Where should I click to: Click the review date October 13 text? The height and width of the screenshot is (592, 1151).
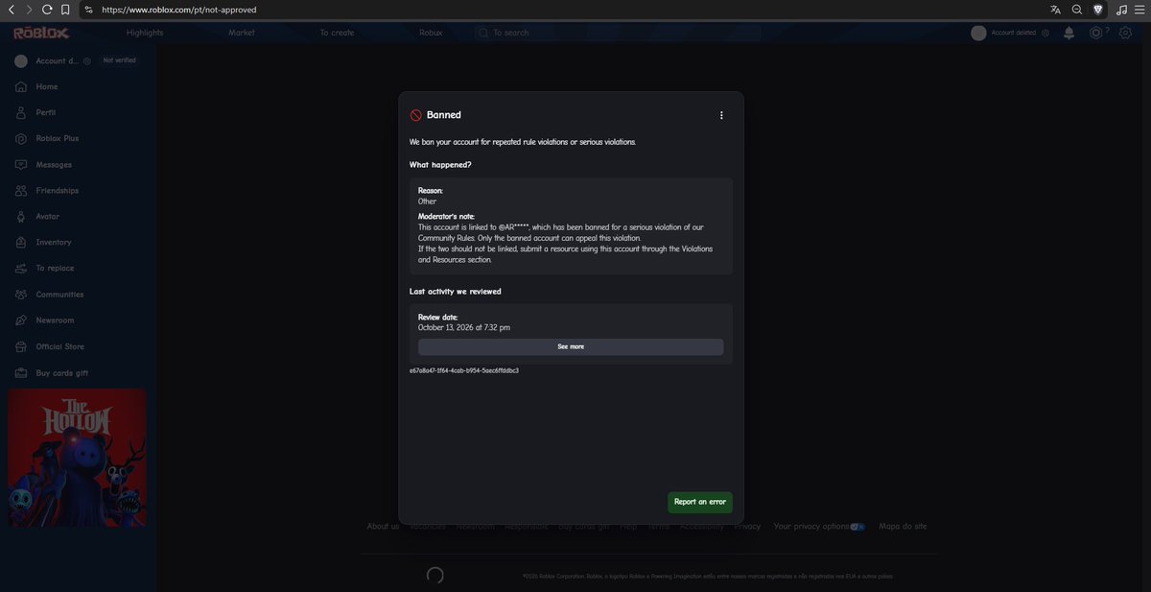point(464,327)
